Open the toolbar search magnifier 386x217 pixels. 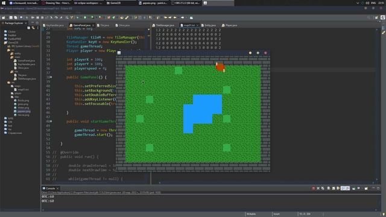pyautogui.click(x=369, y=17)
